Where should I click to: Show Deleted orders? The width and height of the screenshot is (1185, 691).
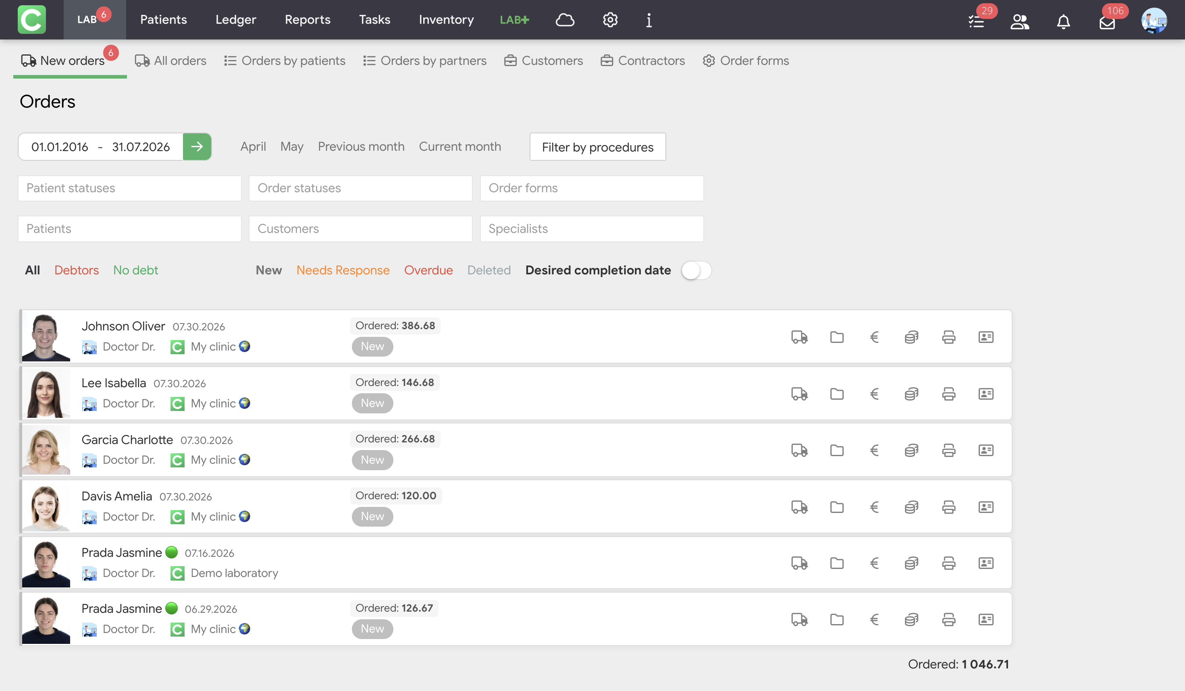pos(489,270)
